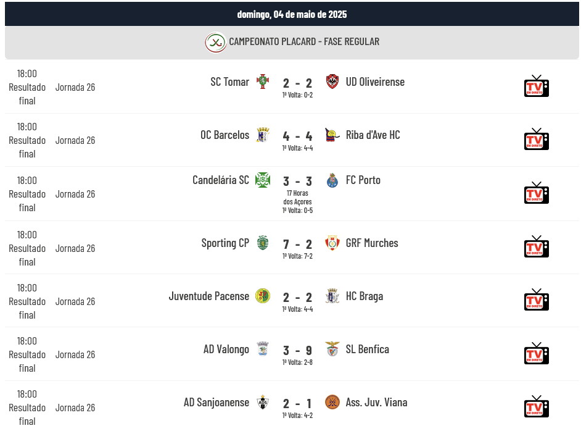Viewport: 581px width, 431px height.
Task: Click the Campeonato Placard league logo
Action: 216,42
